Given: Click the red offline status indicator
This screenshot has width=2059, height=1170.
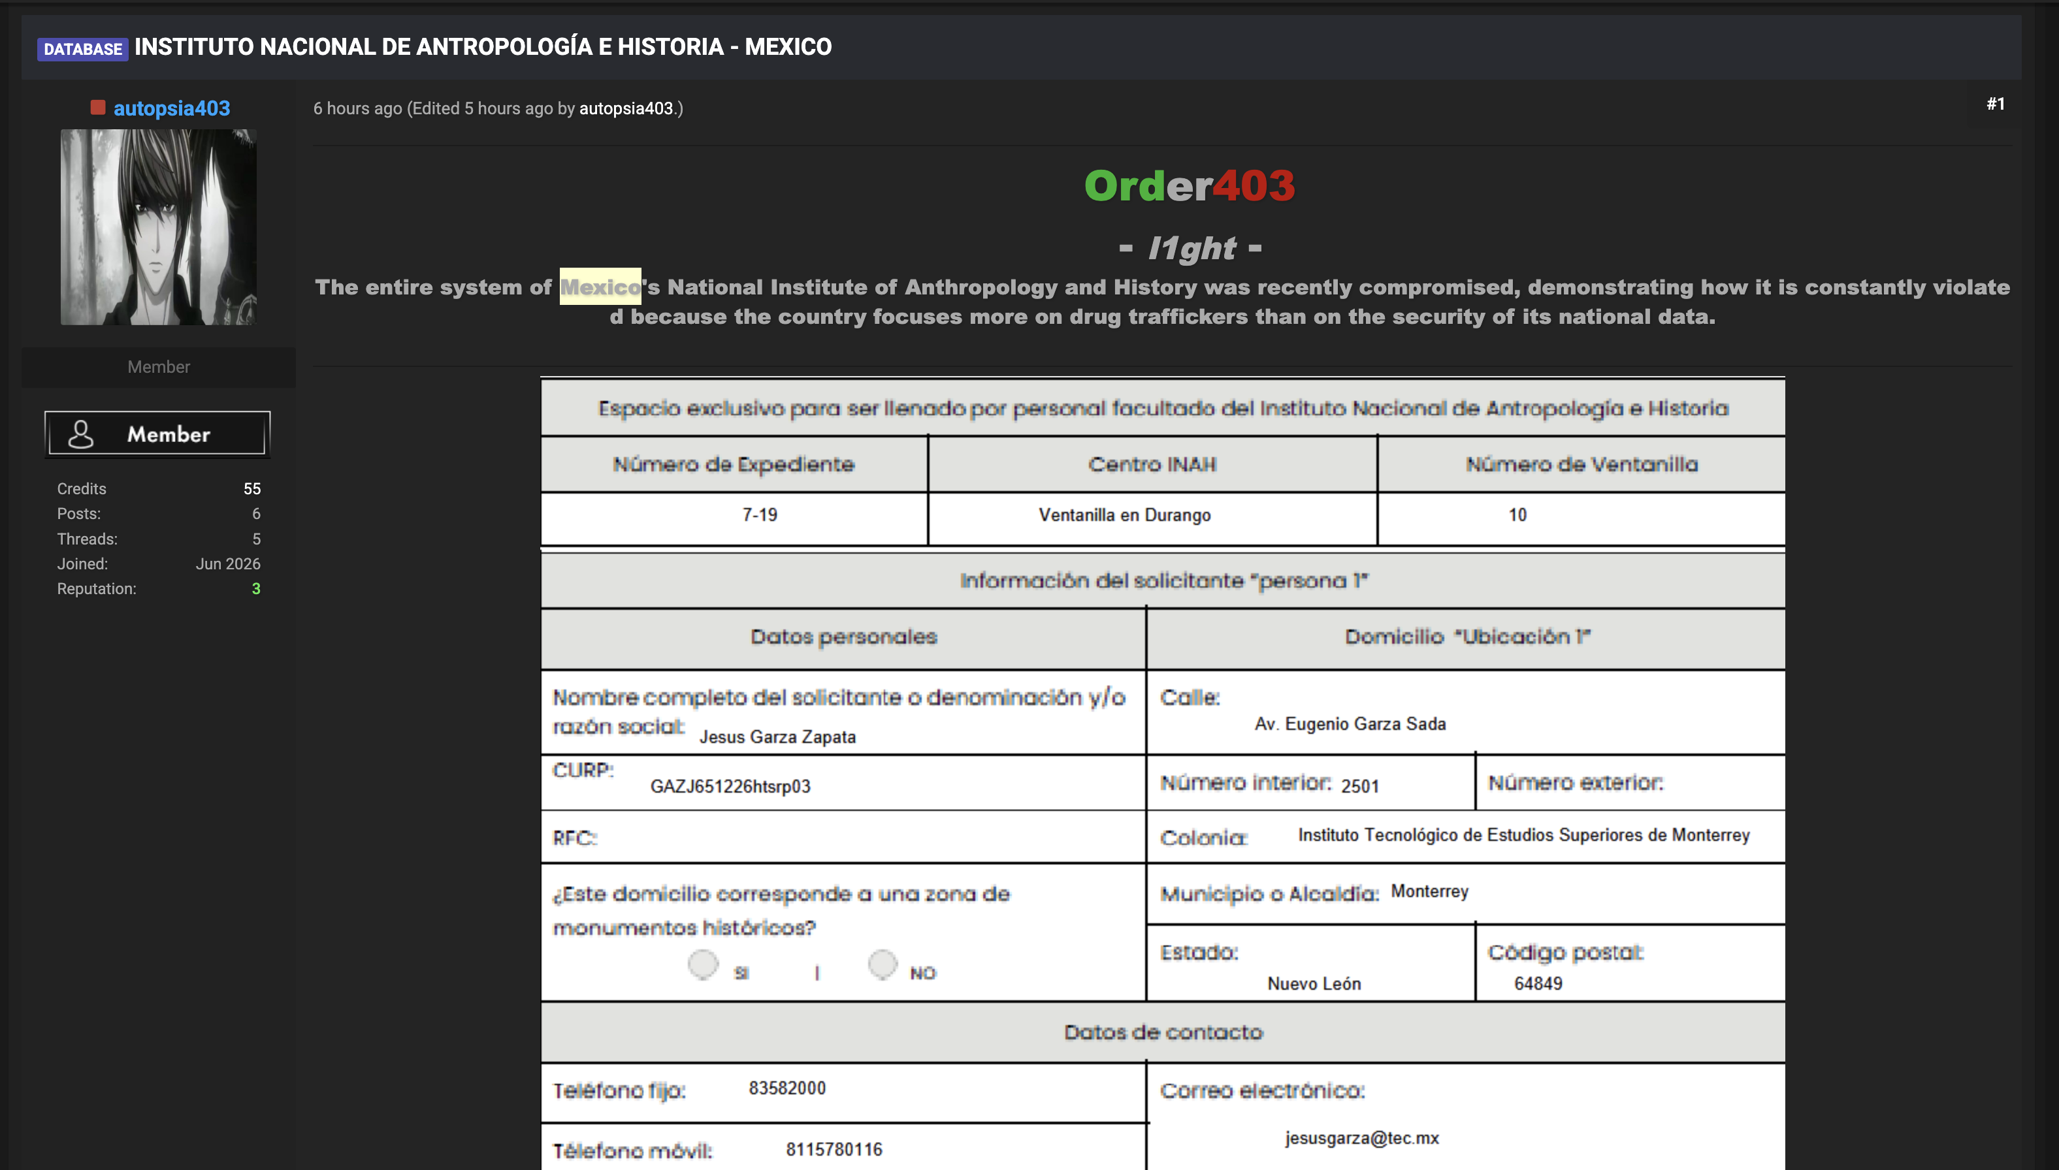Looking at the screenshot, I should coord(98,107).
